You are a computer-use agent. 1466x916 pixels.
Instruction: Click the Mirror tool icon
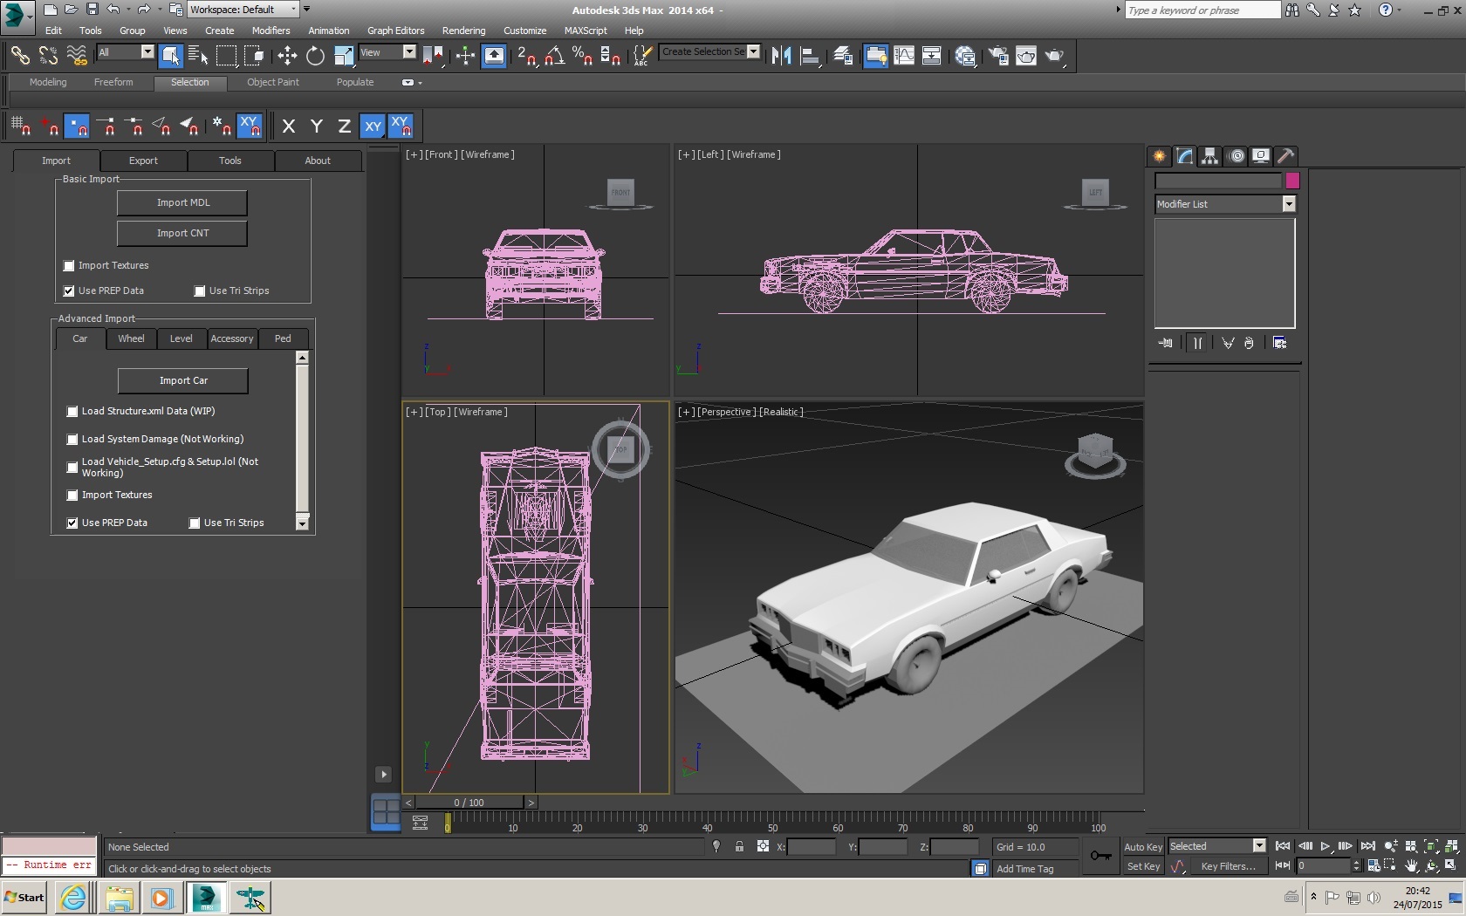coord(781,56)
